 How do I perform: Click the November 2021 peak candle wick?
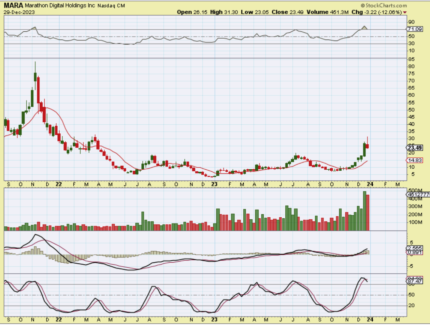click(35, 66)
